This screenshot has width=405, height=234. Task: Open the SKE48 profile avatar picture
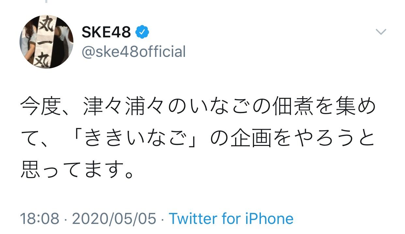[47, 42]
